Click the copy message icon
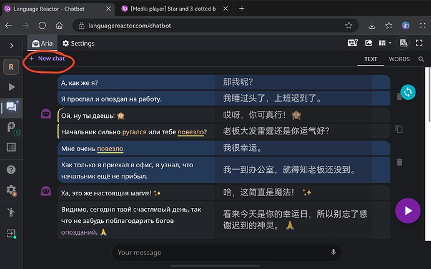 click(x=399, y=129)
